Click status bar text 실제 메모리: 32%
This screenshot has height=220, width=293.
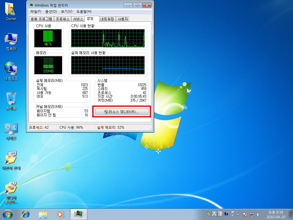point(111,127)
